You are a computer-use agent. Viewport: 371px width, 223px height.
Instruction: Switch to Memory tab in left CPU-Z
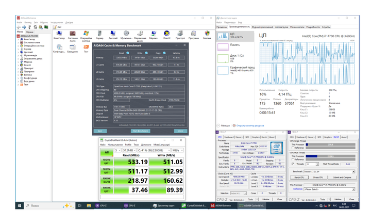click(x=239, y=137)
